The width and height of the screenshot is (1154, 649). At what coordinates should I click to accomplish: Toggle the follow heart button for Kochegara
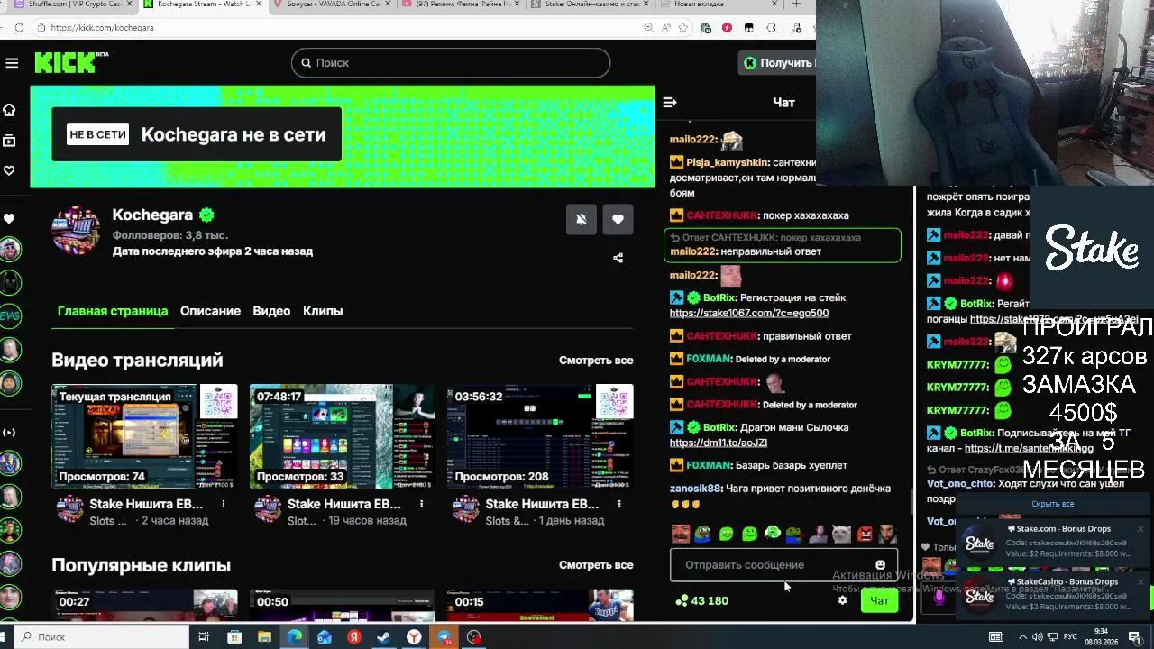coord(618,219)
